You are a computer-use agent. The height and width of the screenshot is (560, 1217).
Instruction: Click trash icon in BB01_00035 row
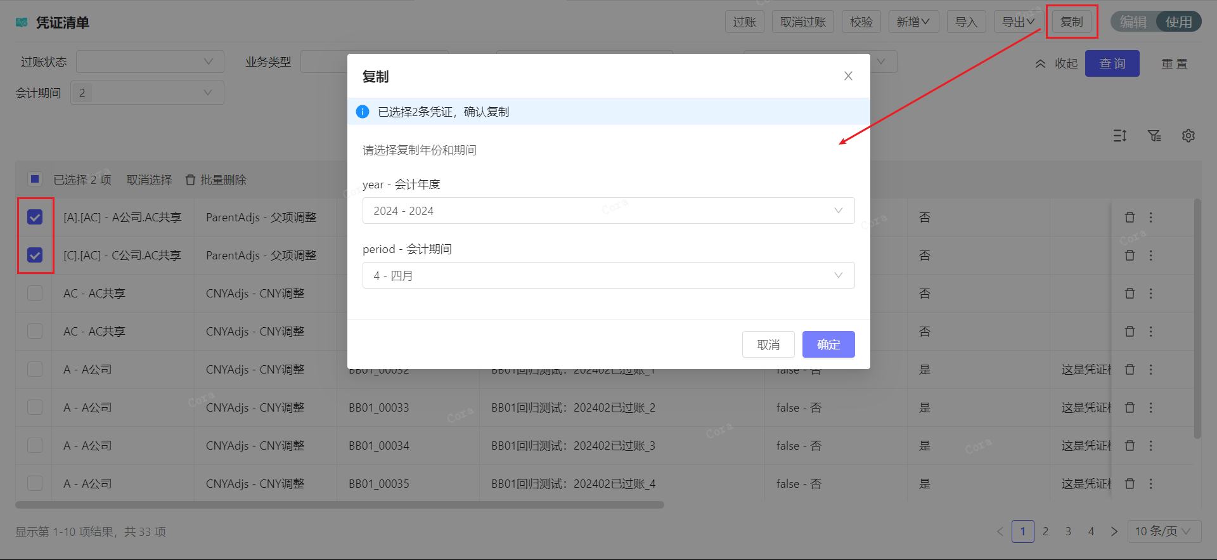(1130, 484)
